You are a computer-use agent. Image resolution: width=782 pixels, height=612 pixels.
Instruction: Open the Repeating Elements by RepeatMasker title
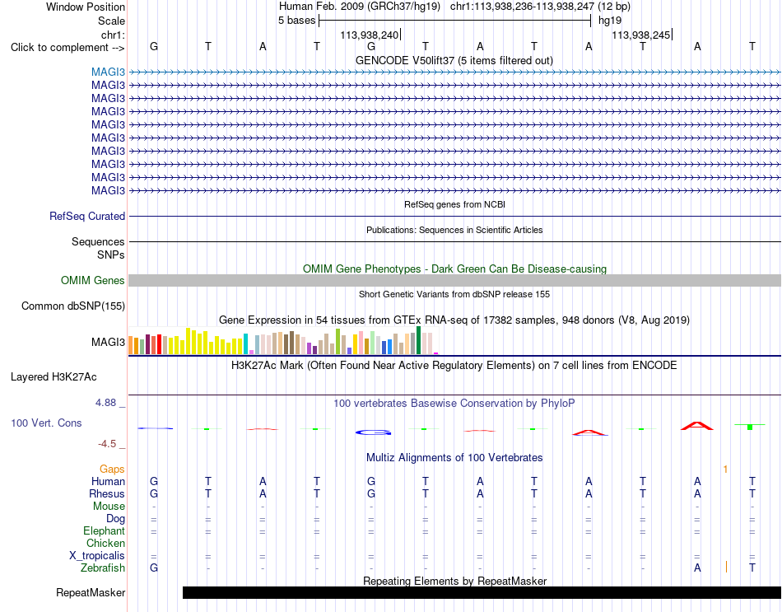point(454,581)
